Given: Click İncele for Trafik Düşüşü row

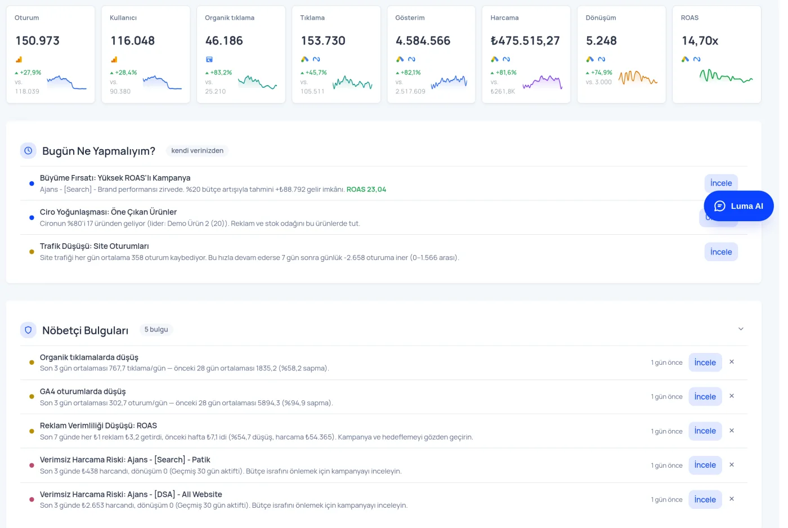Looking at the screenshot, I should 721,252.
